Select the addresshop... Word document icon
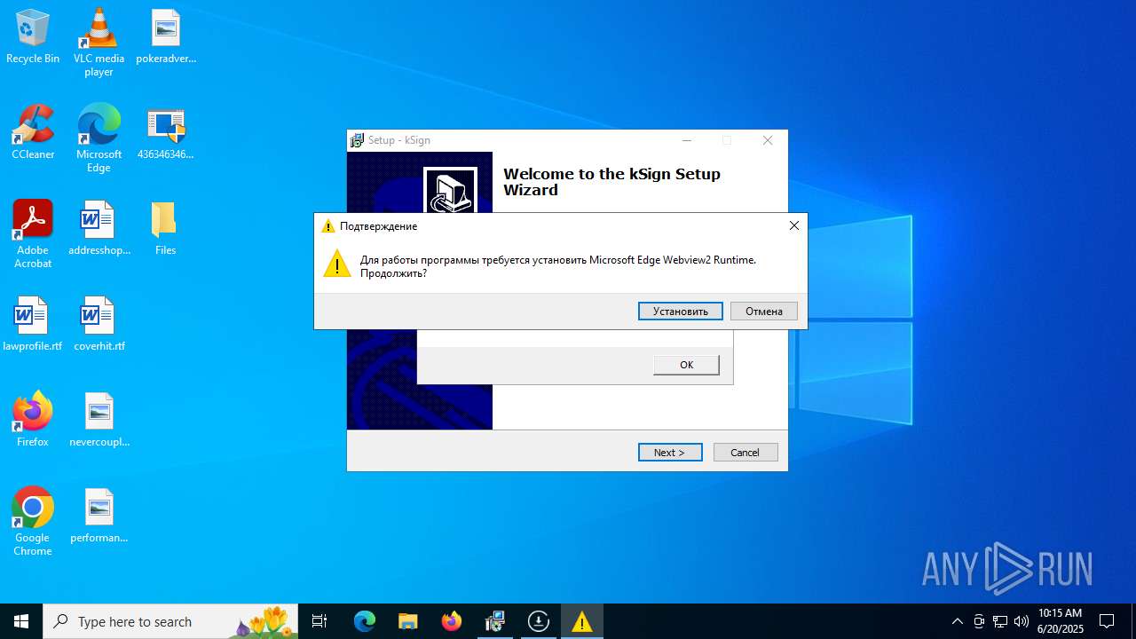The width and height of the screenshot is (1136, 639). coord(99,229)
